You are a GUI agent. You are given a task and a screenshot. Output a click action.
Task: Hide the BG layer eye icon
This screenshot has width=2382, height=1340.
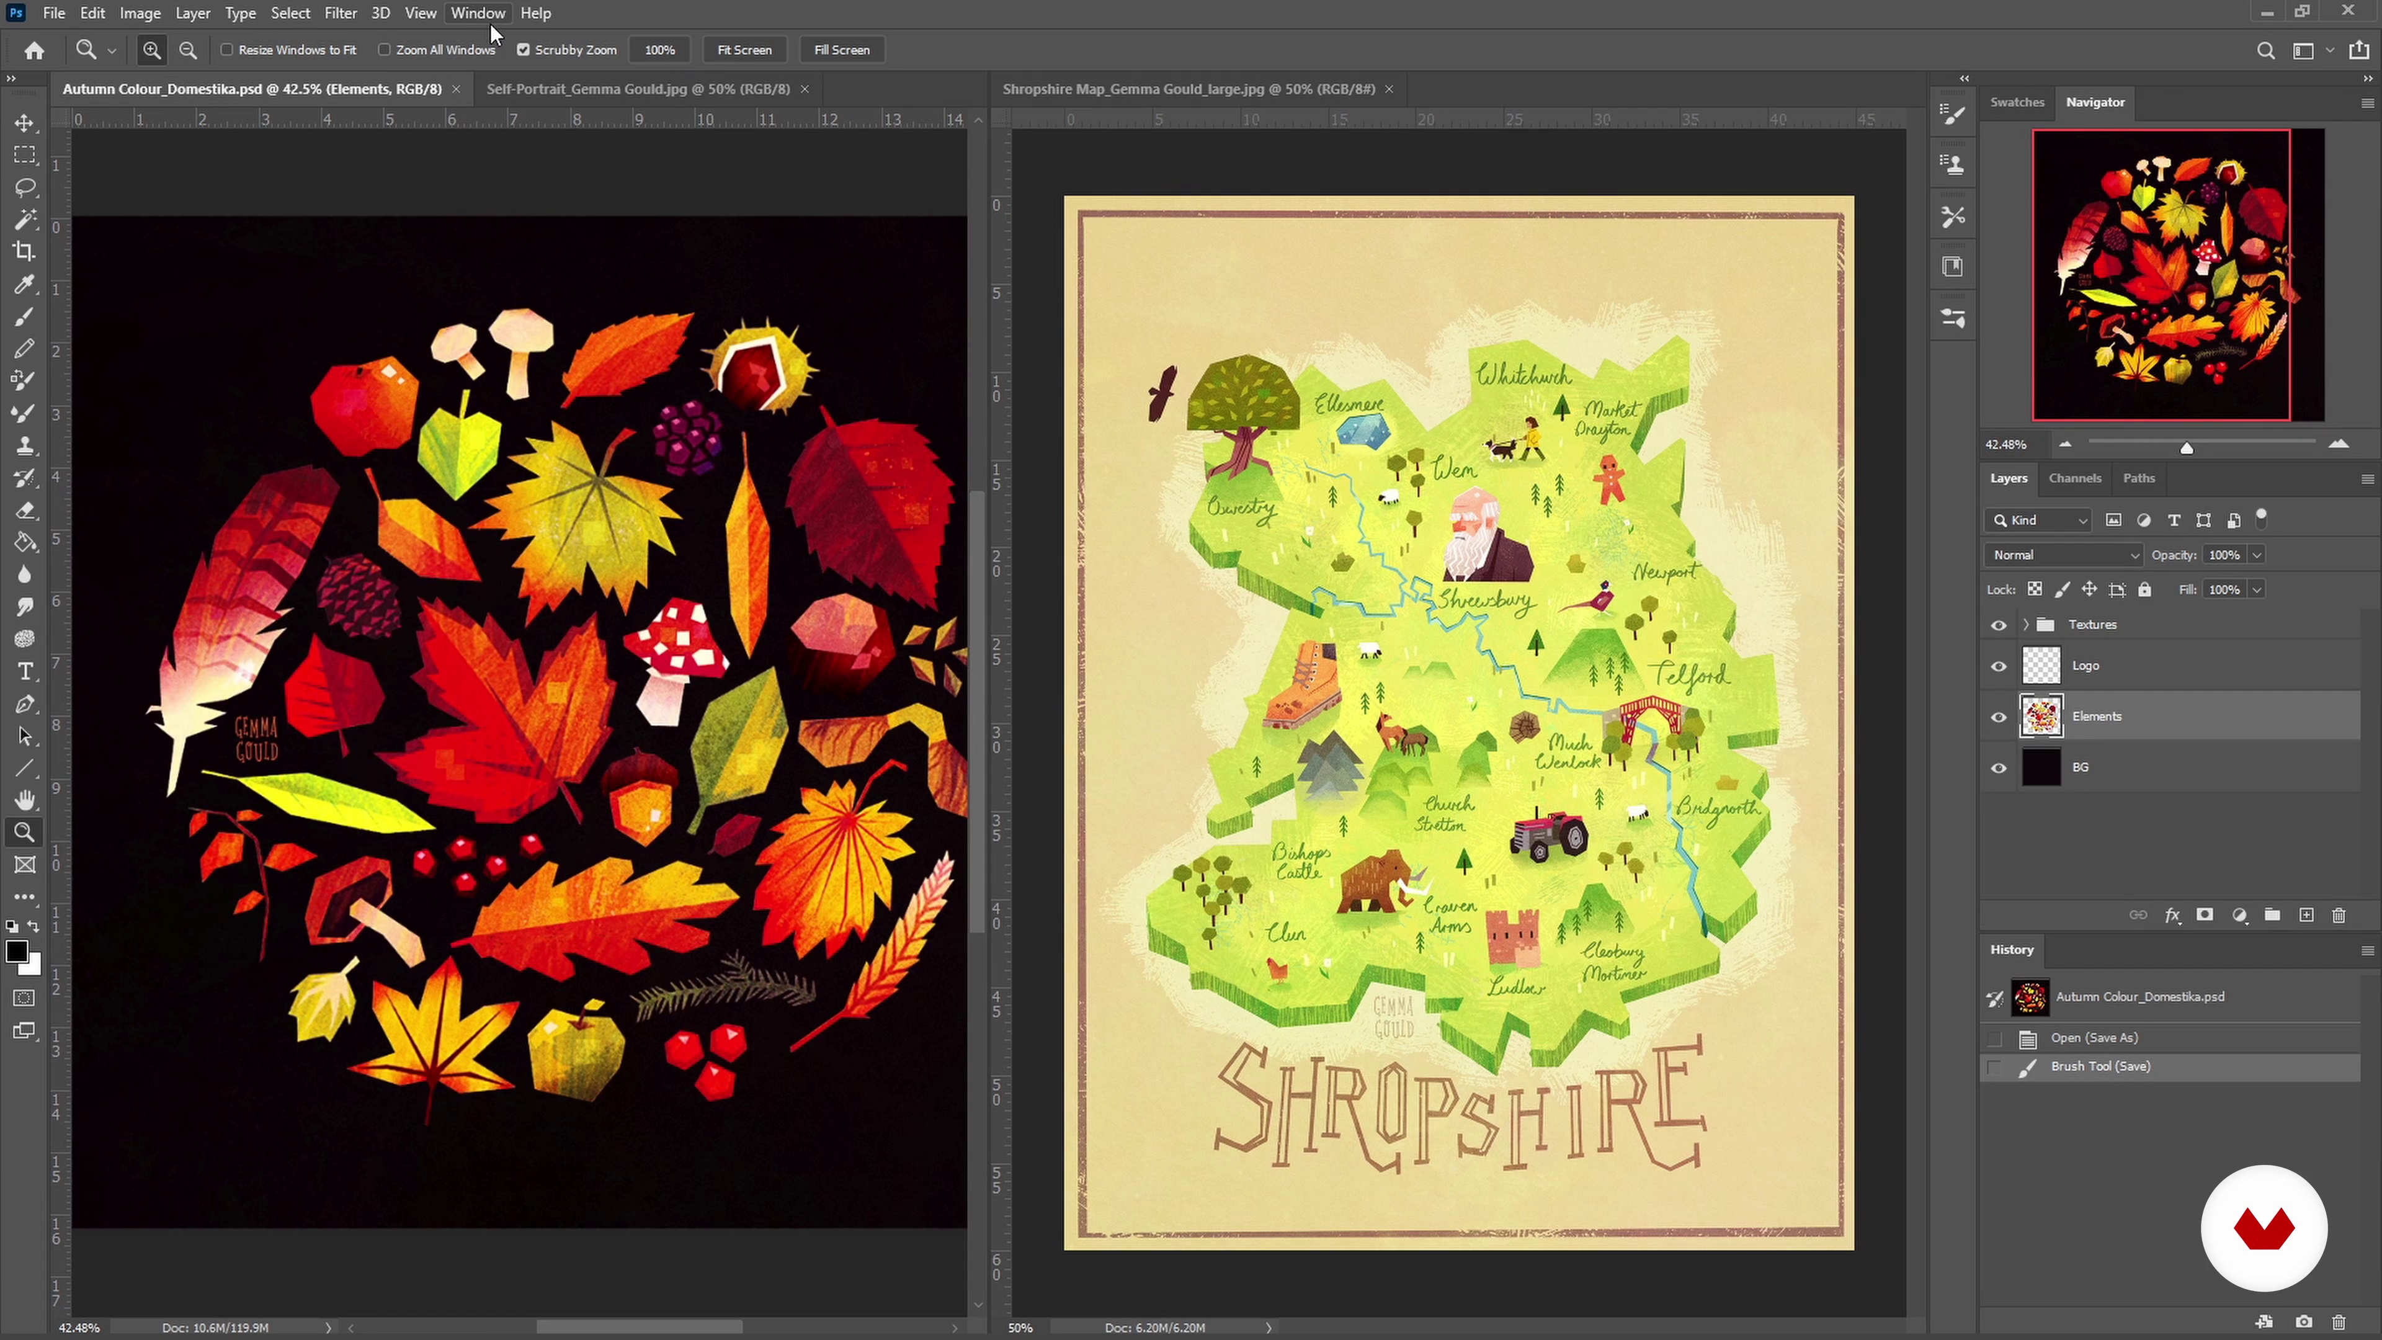pos(1998,769)
